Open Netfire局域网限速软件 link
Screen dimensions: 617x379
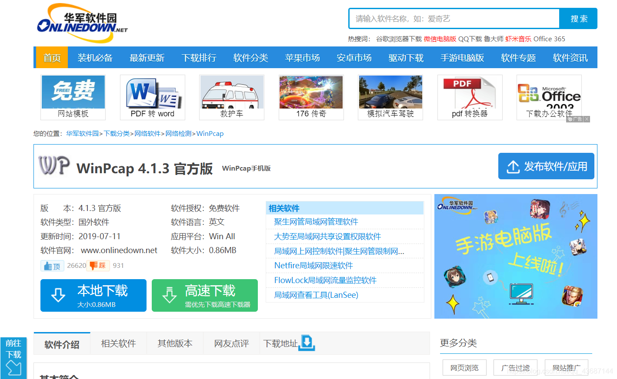(x=314, y=266)
